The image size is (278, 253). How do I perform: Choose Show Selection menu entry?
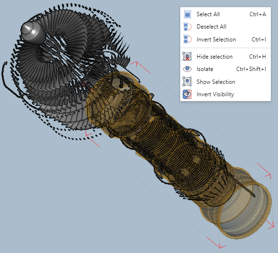click(x=226, y=81)
